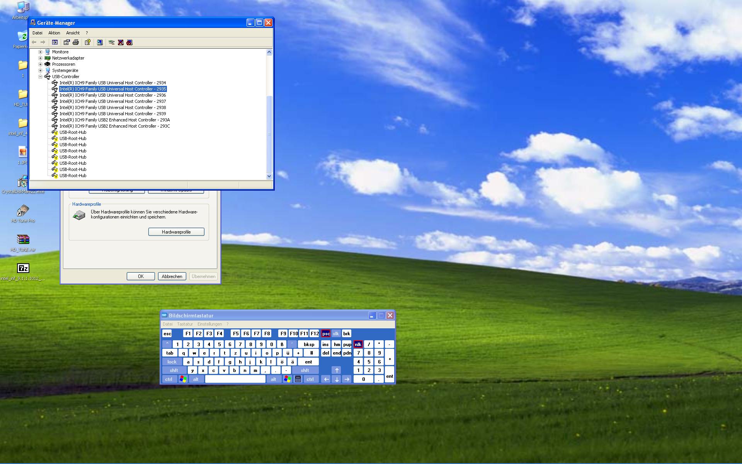Screen dimensions: 742x464
Task: Click the Abbrechen button
Action: [x=172, y=276]
